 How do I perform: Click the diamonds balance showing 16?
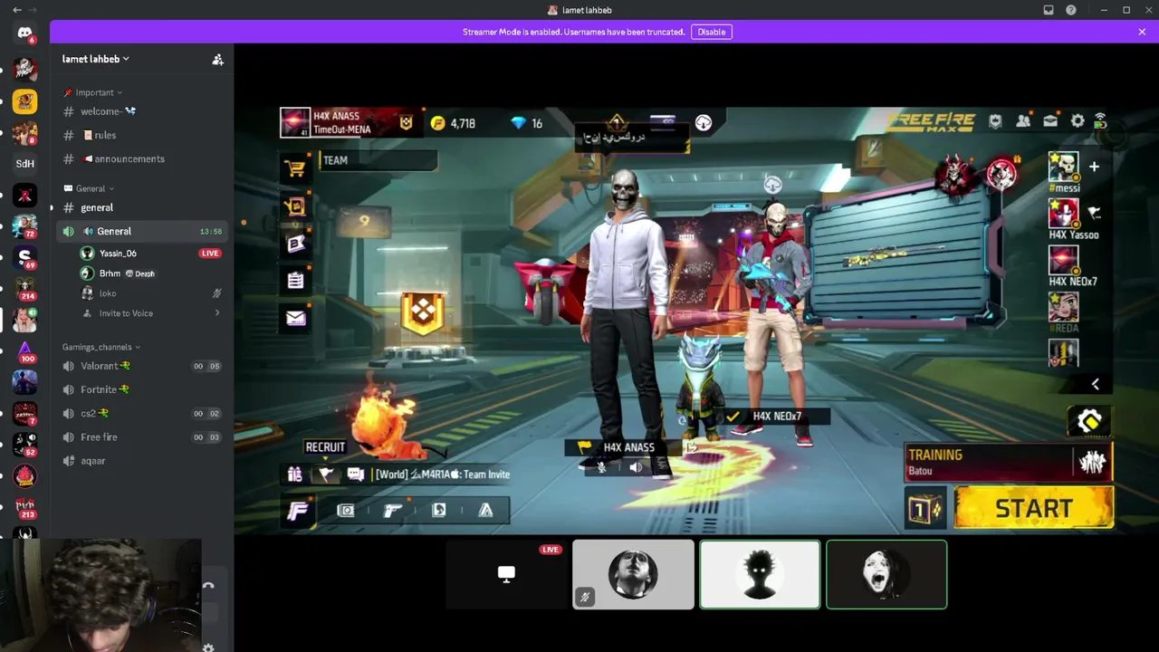pyautogui.click(x=527, y=123)
